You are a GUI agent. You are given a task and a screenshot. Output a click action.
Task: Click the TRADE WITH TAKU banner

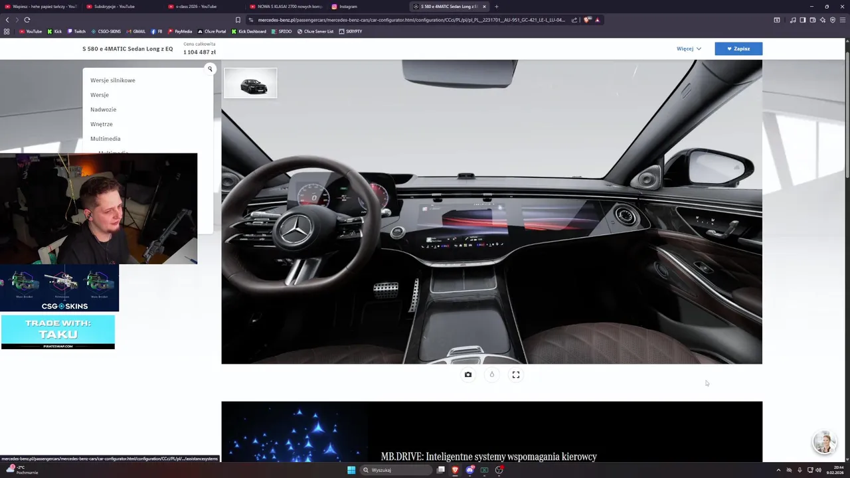(x=58, y=332)
